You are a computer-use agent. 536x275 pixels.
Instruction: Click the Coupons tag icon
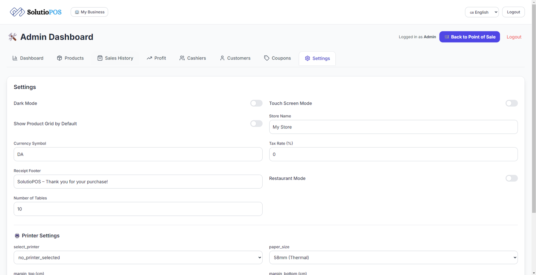tap(267, 58)
